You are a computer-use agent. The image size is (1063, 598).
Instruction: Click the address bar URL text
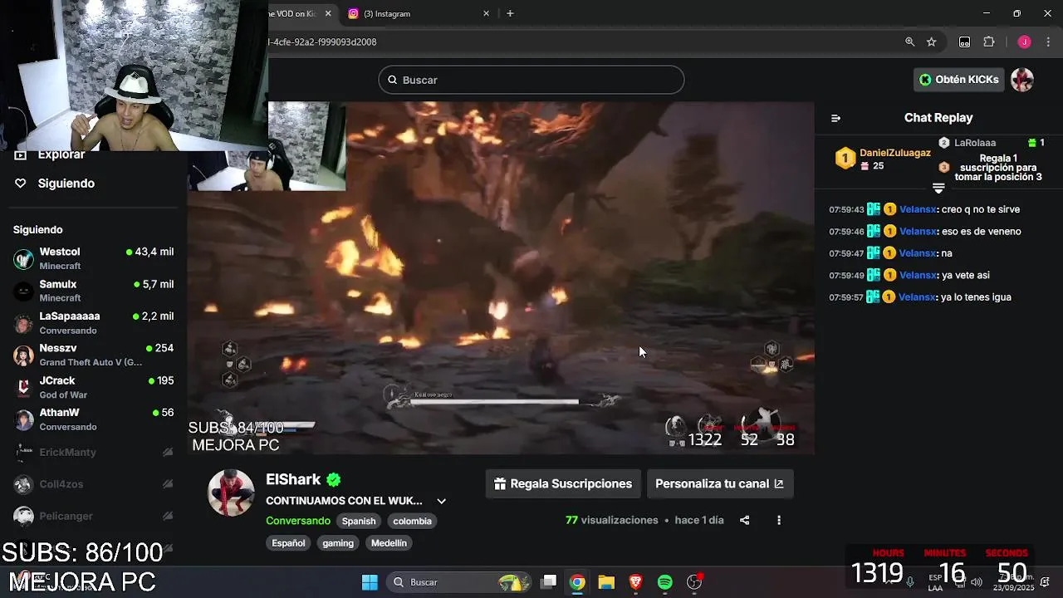(322, 42)
